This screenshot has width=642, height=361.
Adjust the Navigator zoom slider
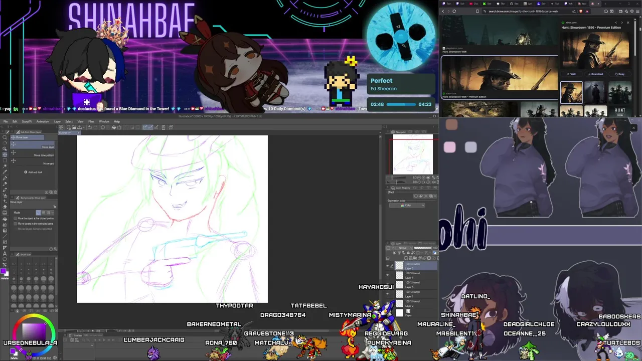pos(396,177)
